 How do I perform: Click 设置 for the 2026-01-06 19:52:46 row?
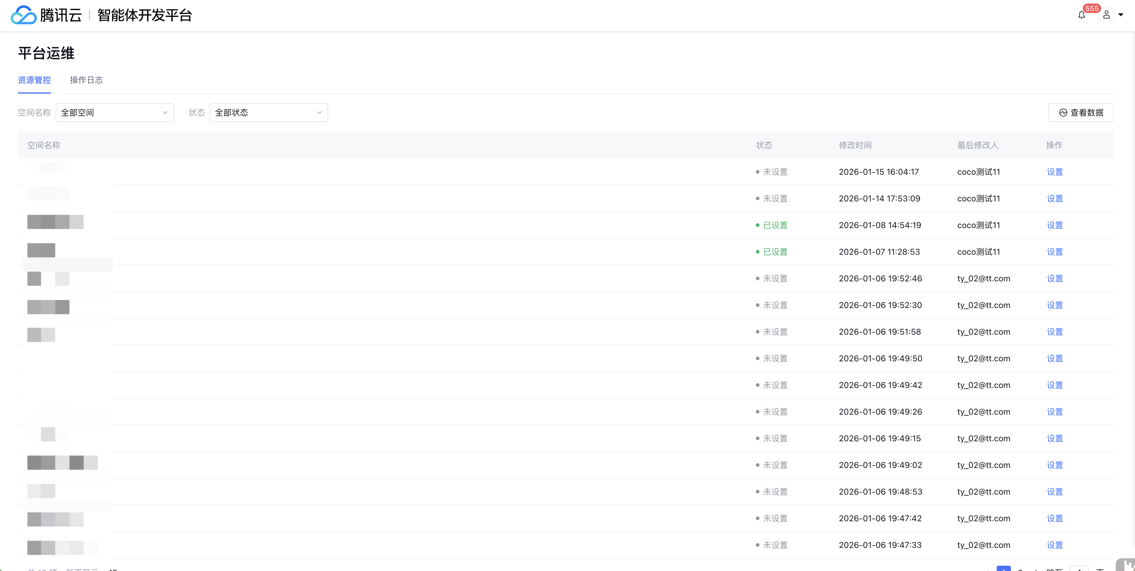1054,278
